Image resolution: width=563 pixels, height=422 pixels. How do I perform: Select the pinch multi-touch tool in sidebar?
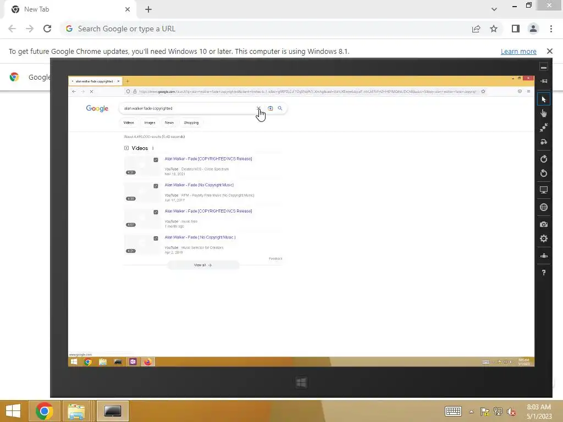(x=544, y=127)
